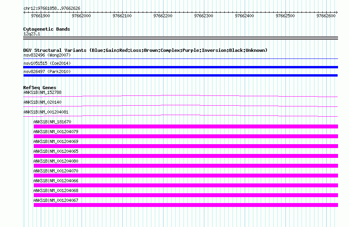Click the blue nsv826497 gain bar

point(180,75)
